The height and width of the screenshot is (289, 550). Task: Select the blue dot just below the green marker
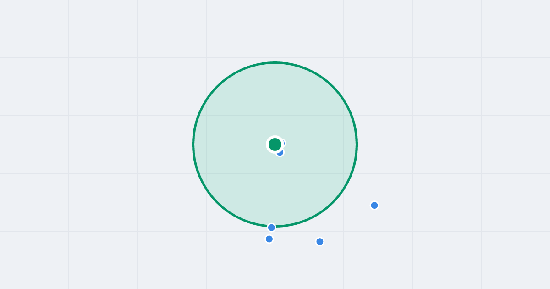[280, 152]
